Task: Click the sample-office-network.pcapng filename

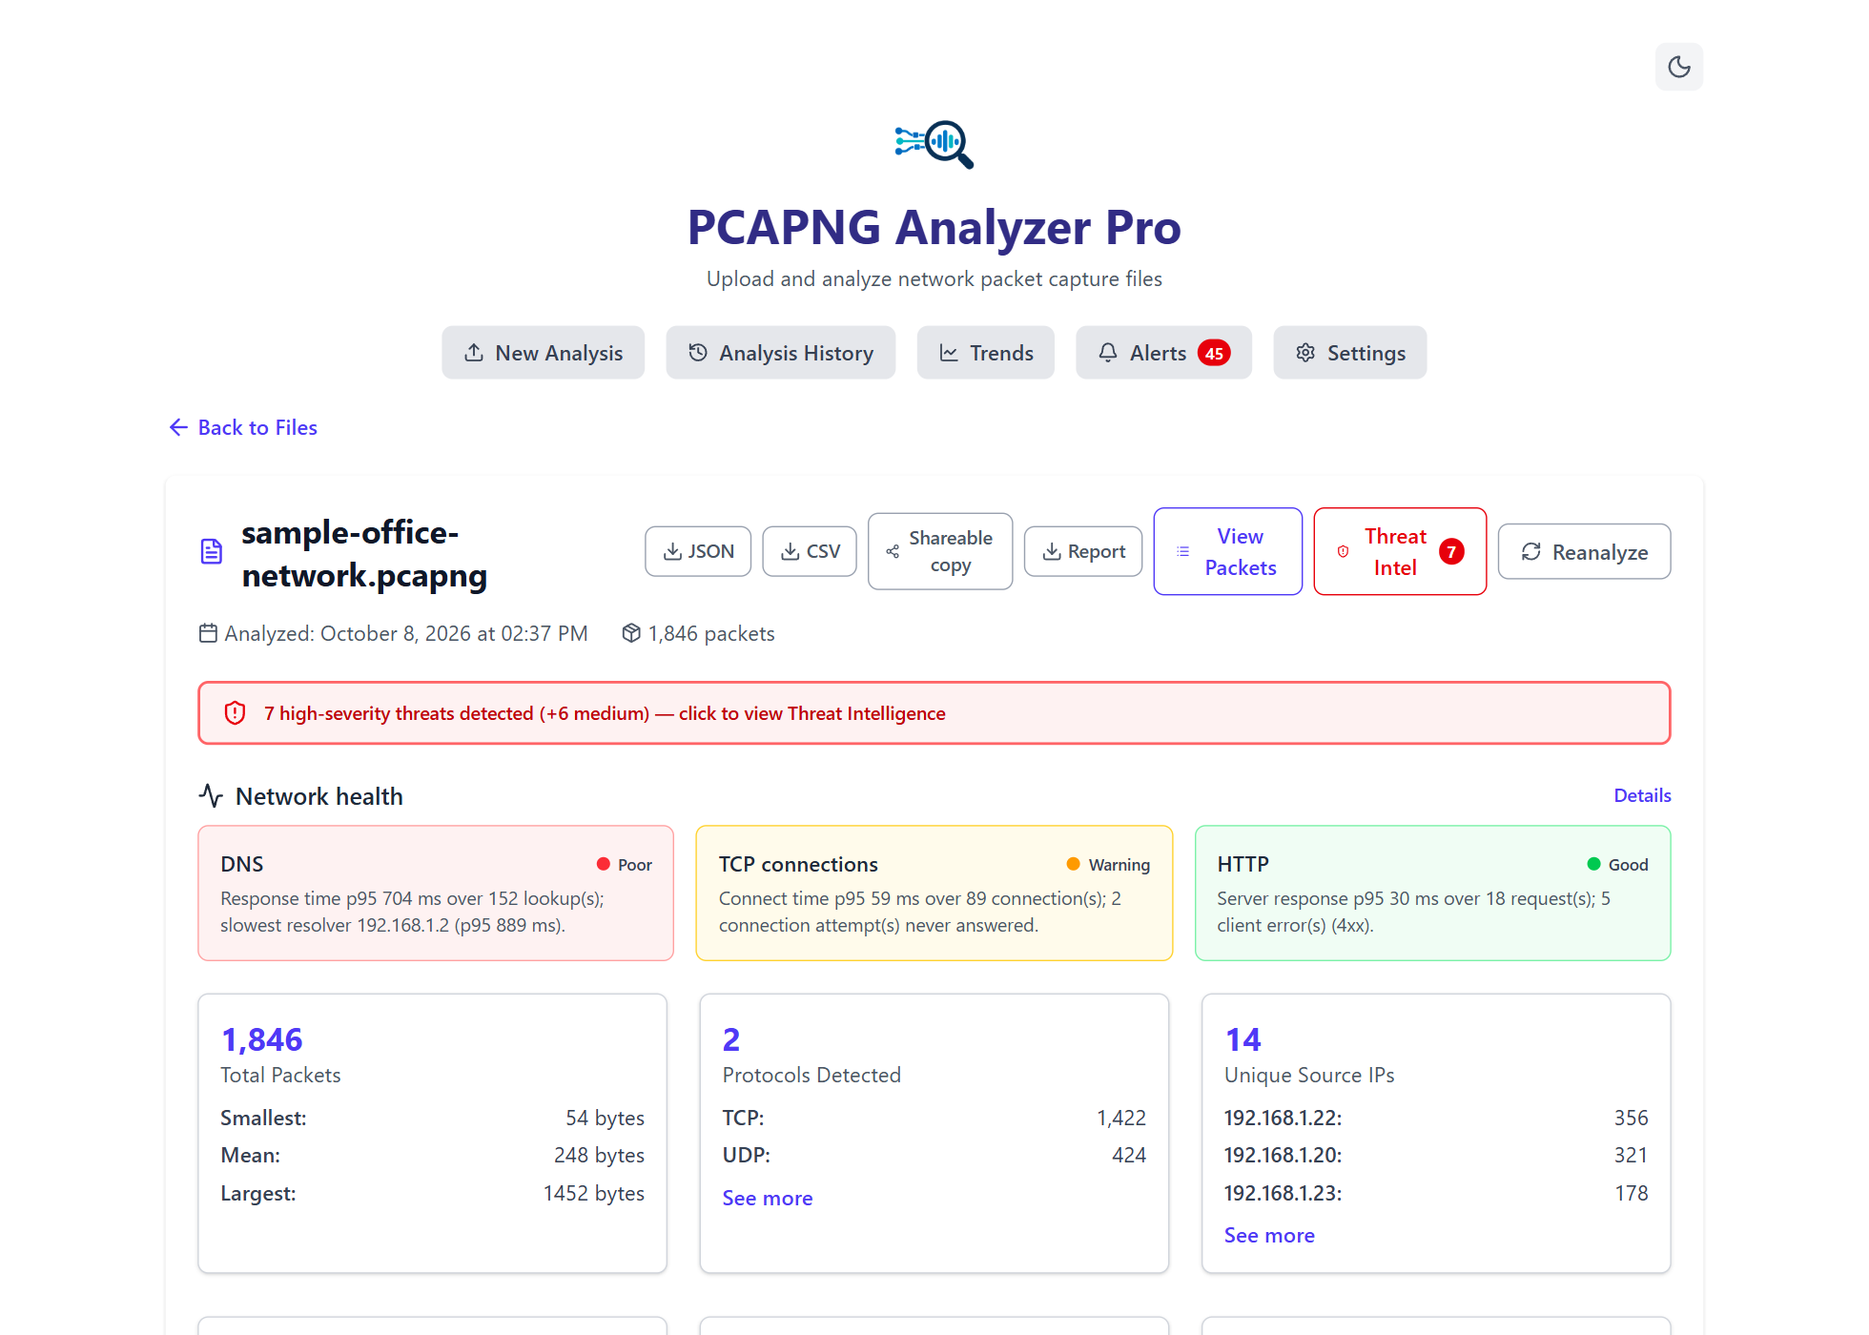Action: 364,554
